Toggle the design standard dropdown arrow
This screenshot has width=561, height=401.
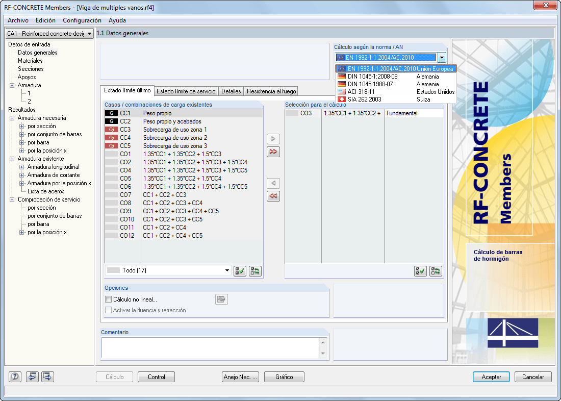click(x=442, y=57)
